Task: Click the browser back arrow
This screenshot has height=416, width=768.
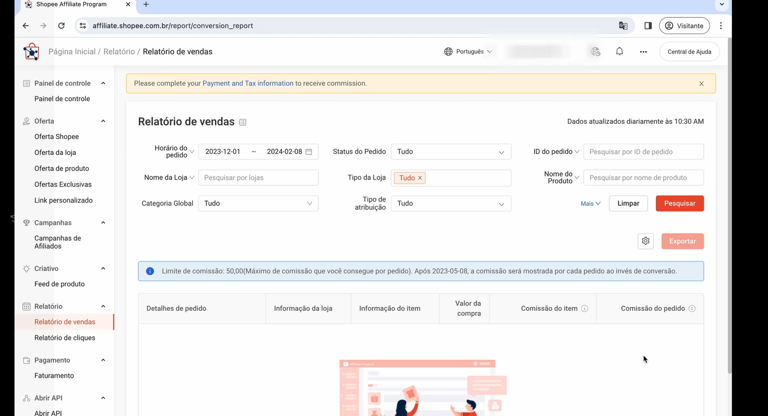Action: (25, 26)
